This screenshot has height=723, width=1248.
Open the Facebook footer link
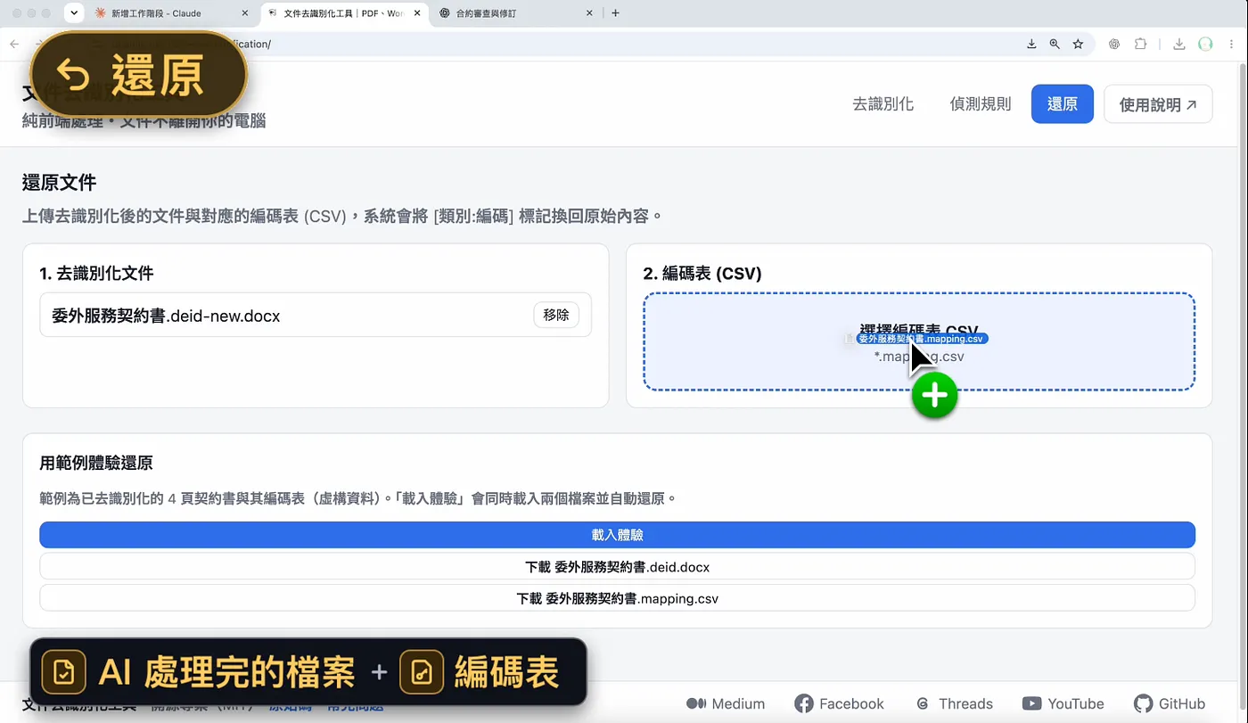pyautogui.click(x=839, y=703)
